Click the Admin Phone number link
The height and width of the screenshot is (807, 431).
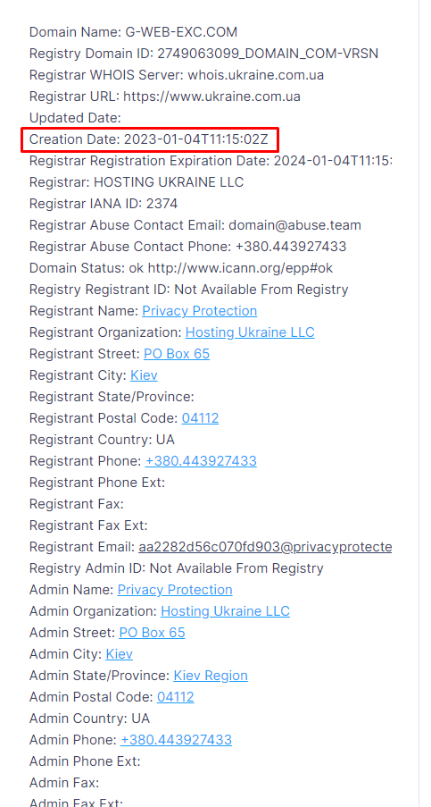[176, 740]
